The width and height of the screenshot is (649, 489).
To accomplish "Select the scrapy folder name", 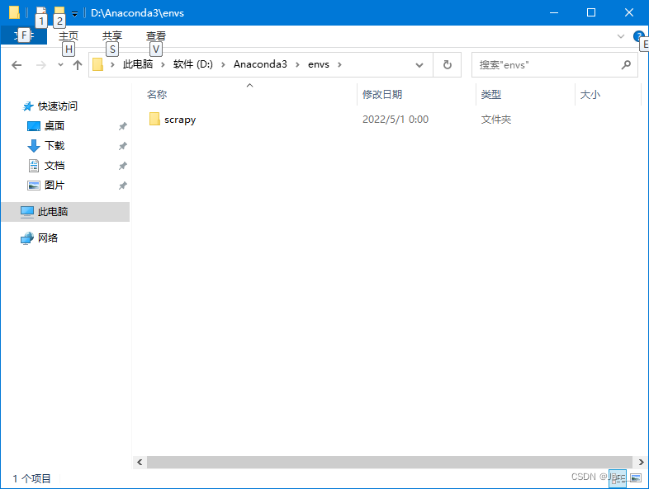I will 180,120.
